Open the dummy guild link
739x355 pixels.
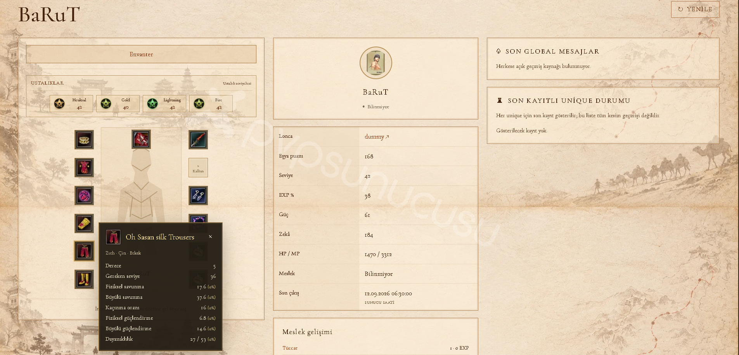[377, 137]
